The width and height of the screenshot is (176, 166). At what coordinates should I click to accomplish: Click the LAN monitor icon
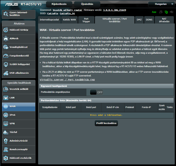[x=5, y=98]
